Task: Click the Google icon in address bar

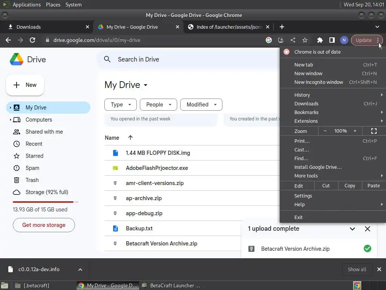Action: [268, 40]
